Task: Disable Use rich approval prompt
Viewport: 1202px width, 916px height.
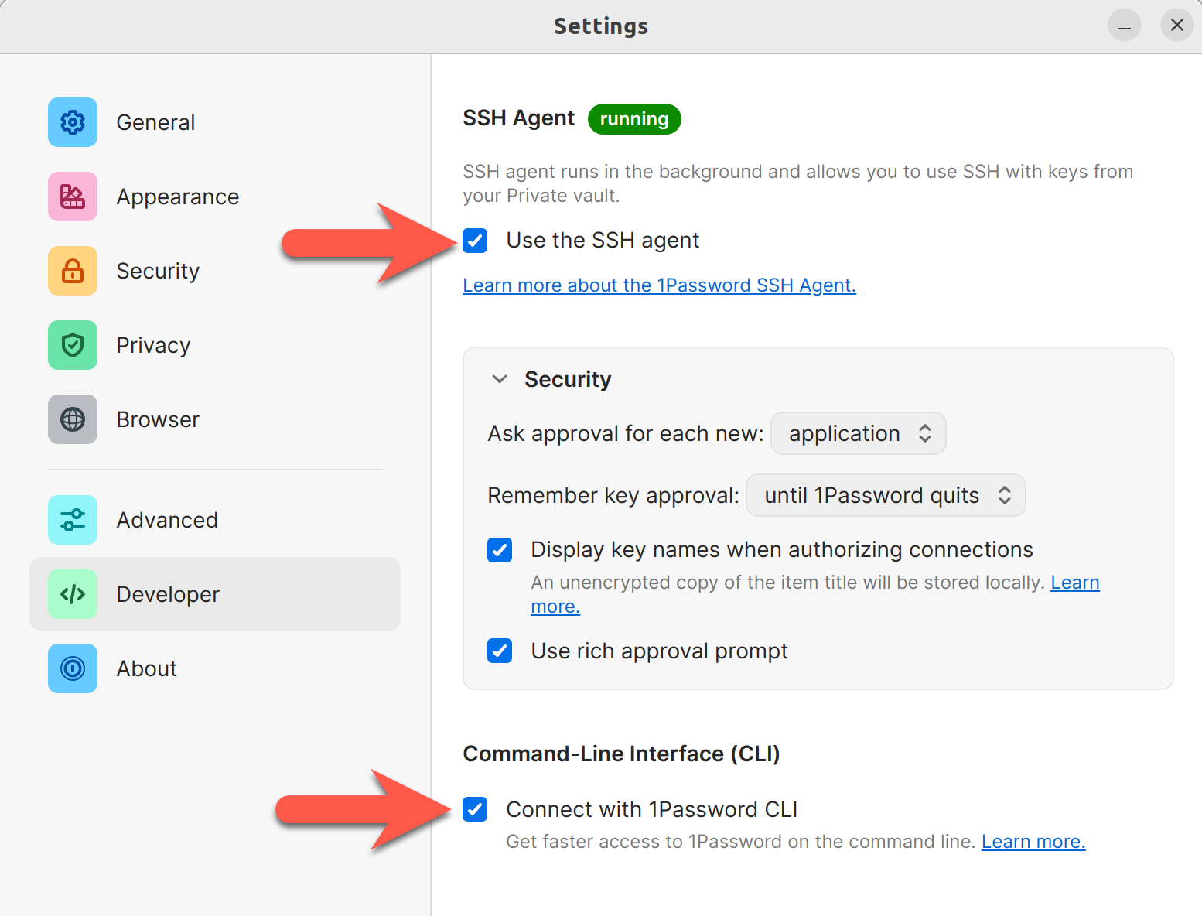Action: (500, 651)
